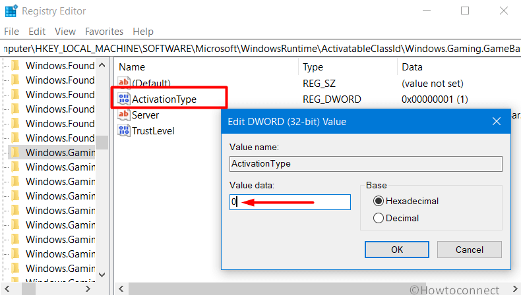Open the Edit menu

click(37, 32)
